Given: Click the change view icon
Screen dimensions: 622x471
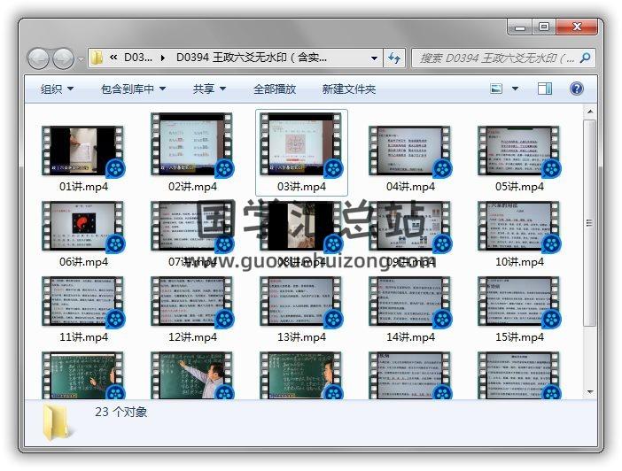Looking at the screenshot, I should pos(496,89).
